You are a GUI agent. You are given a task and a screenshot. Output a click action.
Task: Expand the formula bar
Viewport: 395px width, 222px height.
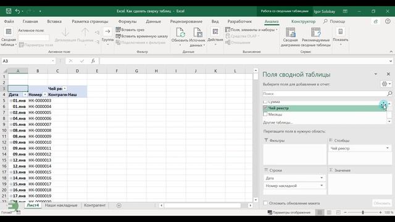pos(391,61)
